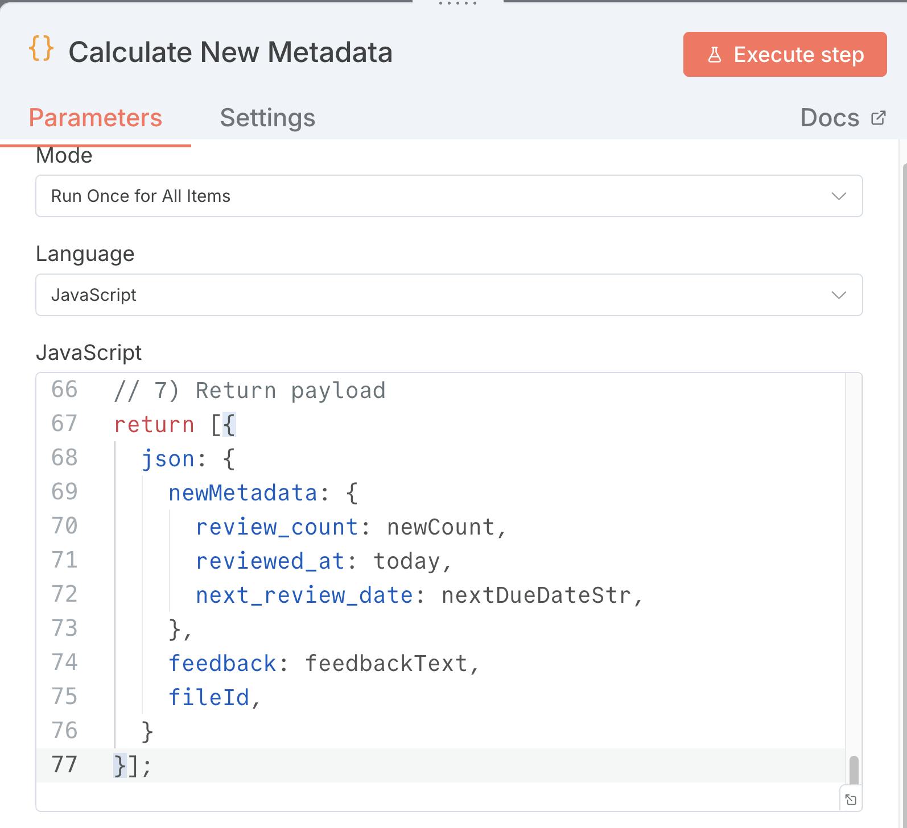Click the Calculate New Metadata node title
The width and height of the screenshot is (907, 828).
(230, 52)
